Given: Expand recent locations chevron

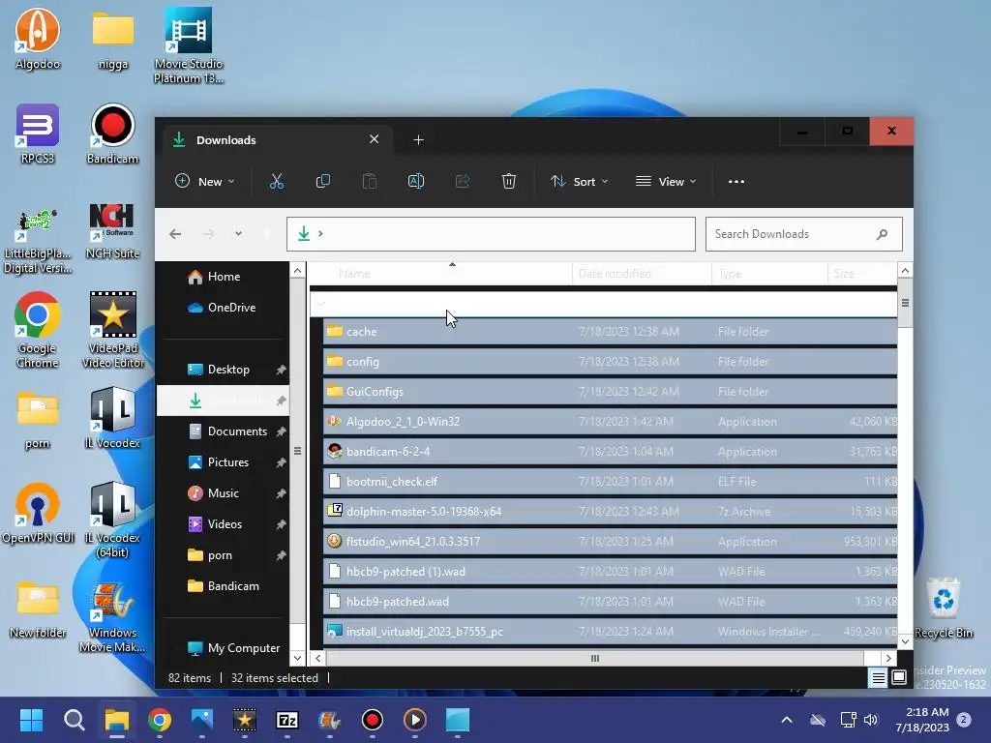Looking at the screenshot, I should (238, 234).
